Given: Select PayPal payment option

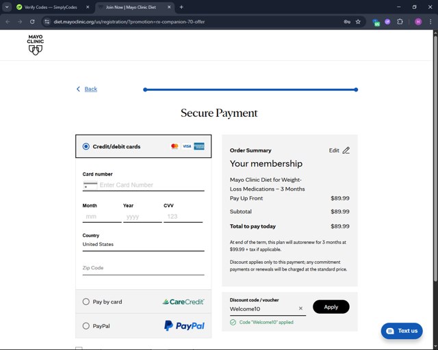Looking at the screenshot, I should (143, 325).
